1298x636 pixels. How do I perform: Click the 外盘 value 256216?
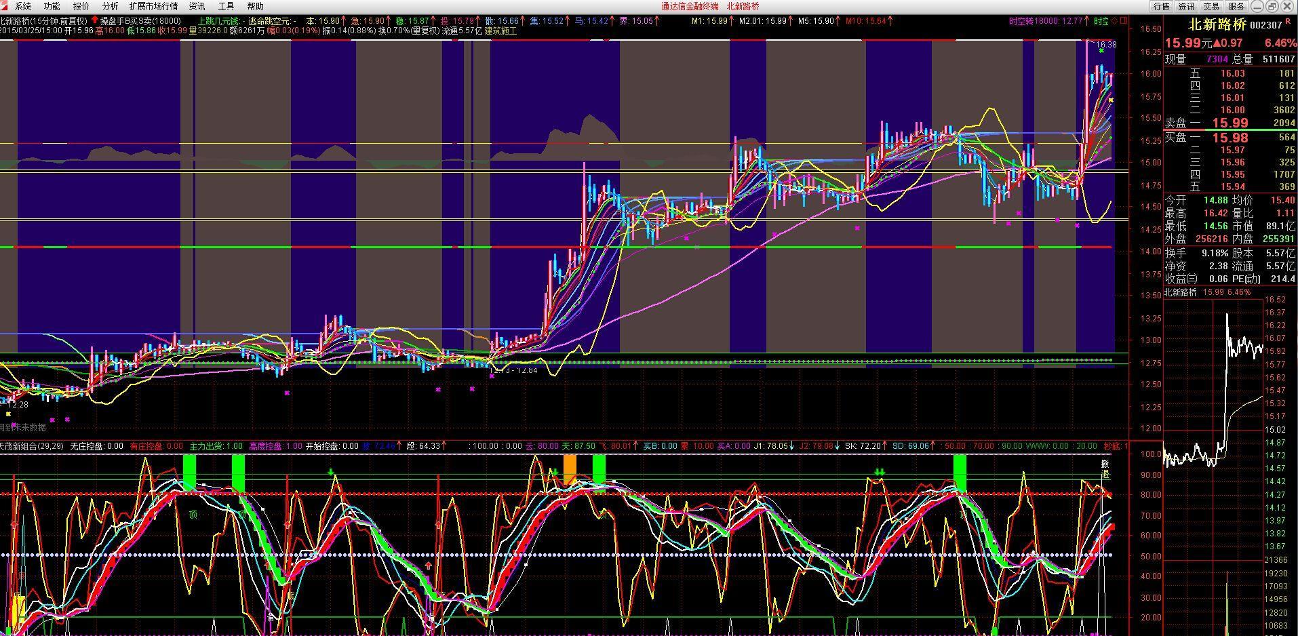point(1211,239)
